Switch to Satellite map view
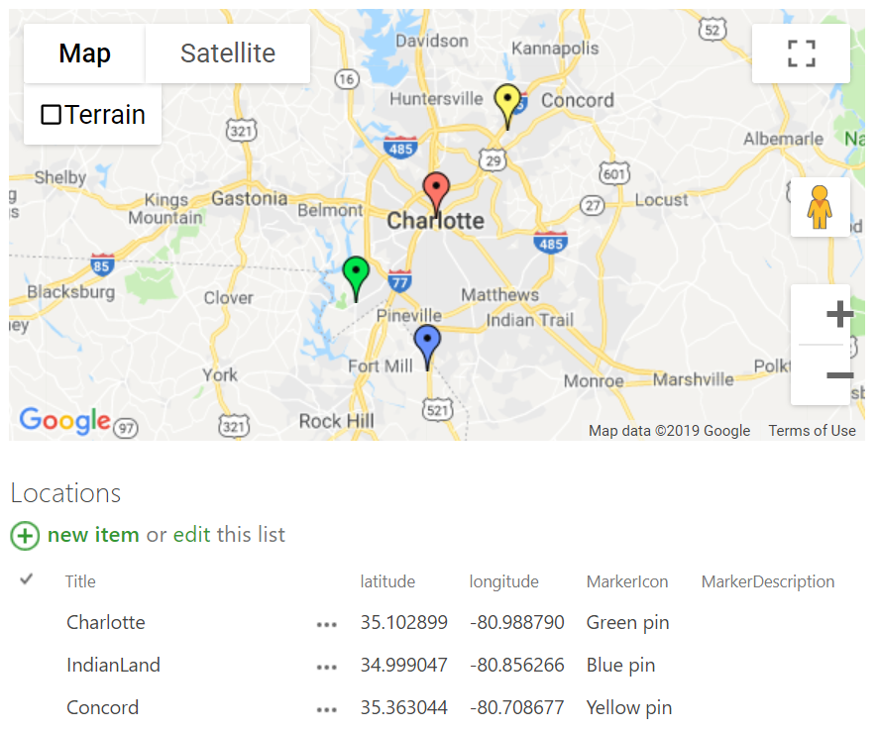The height and width of the screenshot is (732, 877). 228,53
